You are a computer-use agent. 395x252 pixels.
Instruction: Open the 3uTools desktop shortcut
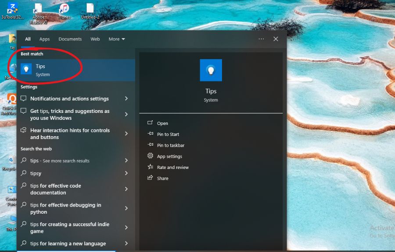12,11
